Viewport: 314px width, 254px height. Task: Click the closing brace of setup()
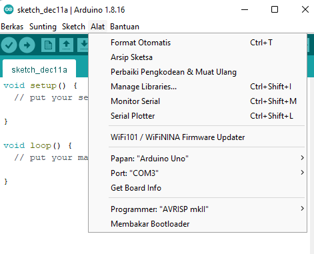tap(6, 121)
